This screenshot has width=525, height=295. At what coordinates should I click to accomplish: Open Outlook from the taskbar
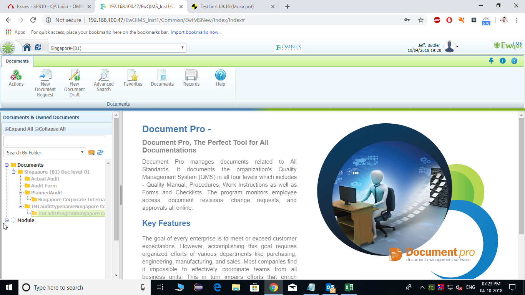coord(330,287)
